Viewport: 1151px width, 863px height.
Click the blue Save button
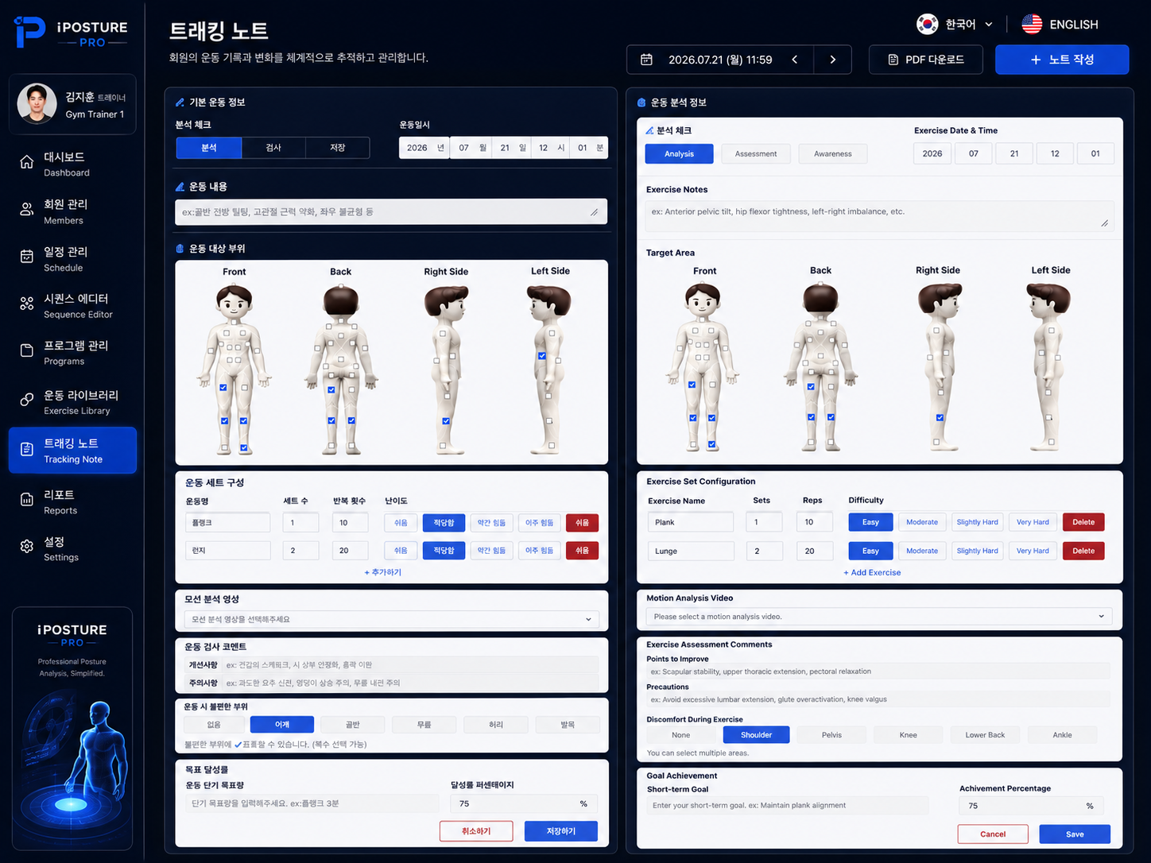point(1075,834)
